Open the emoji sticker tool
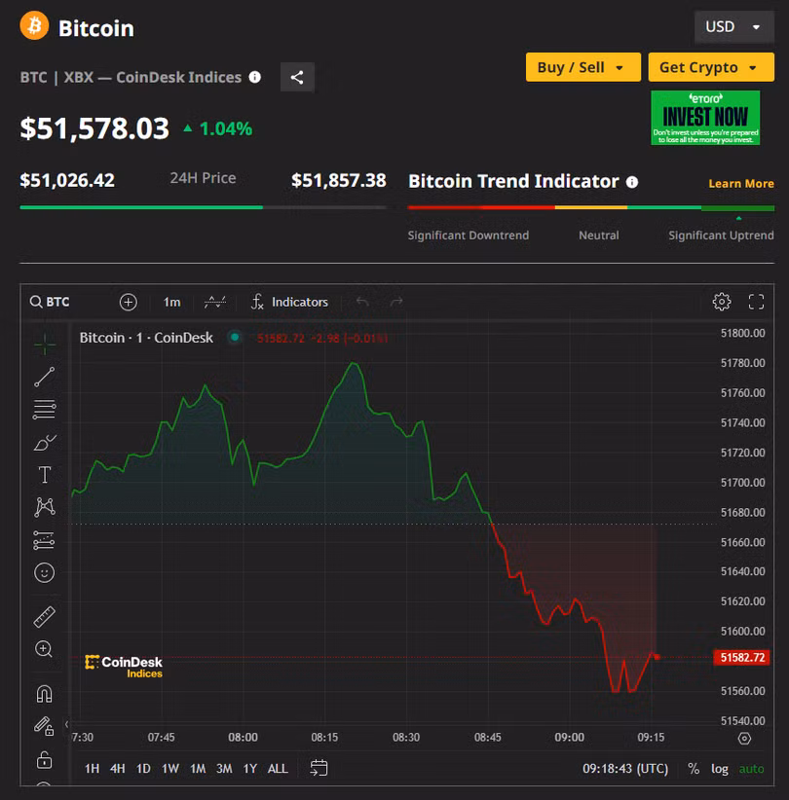Image resolution: width=789 pixels, height=800 pixels. pyautogui.click(x=44, y=572)
